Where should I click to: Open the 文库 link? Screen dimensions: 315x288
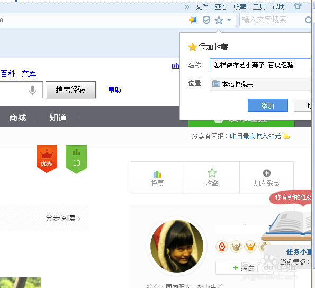click(29, 74)
